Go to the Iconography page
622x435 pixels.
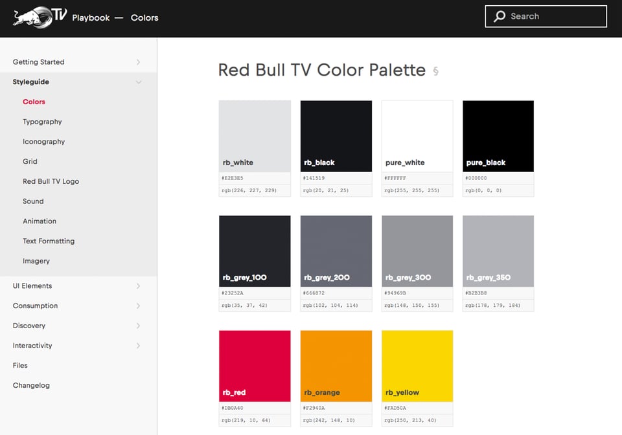point(43,142)
